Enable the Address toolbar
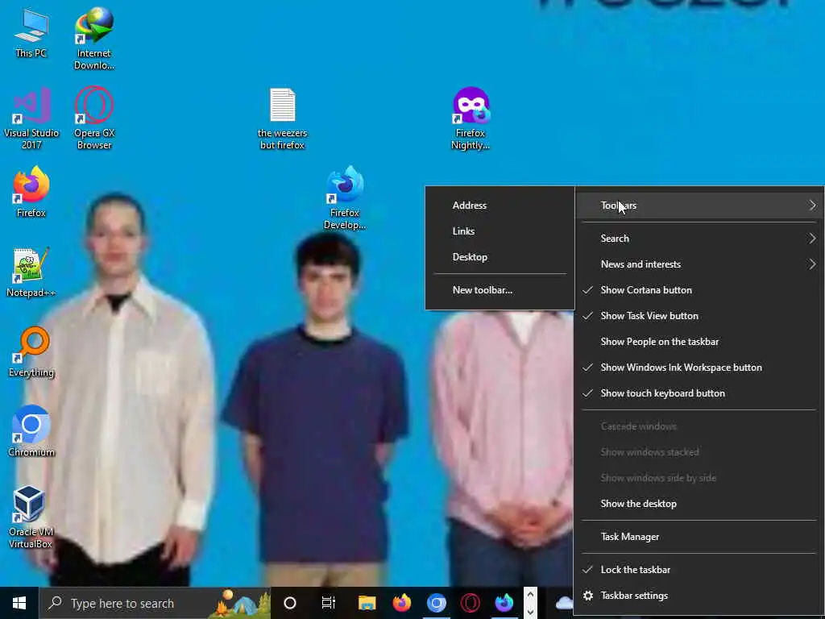The image size is (825, 619). (x=500, y=206)
